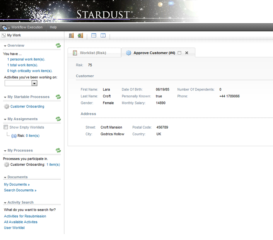Screen dimensions: 273x240
Task: Click the Country value UK
Action: 159,134
